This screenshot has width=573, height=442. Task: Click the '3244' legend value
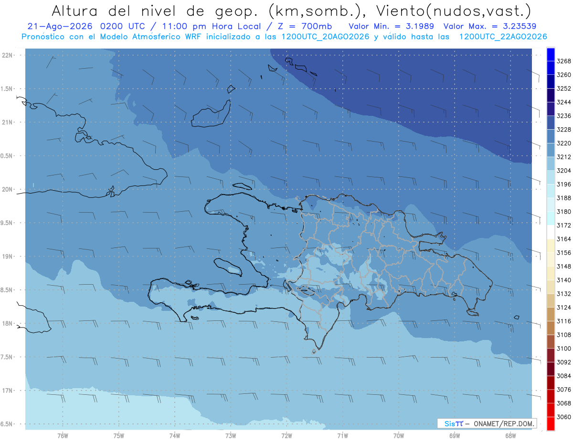[564, 103]
